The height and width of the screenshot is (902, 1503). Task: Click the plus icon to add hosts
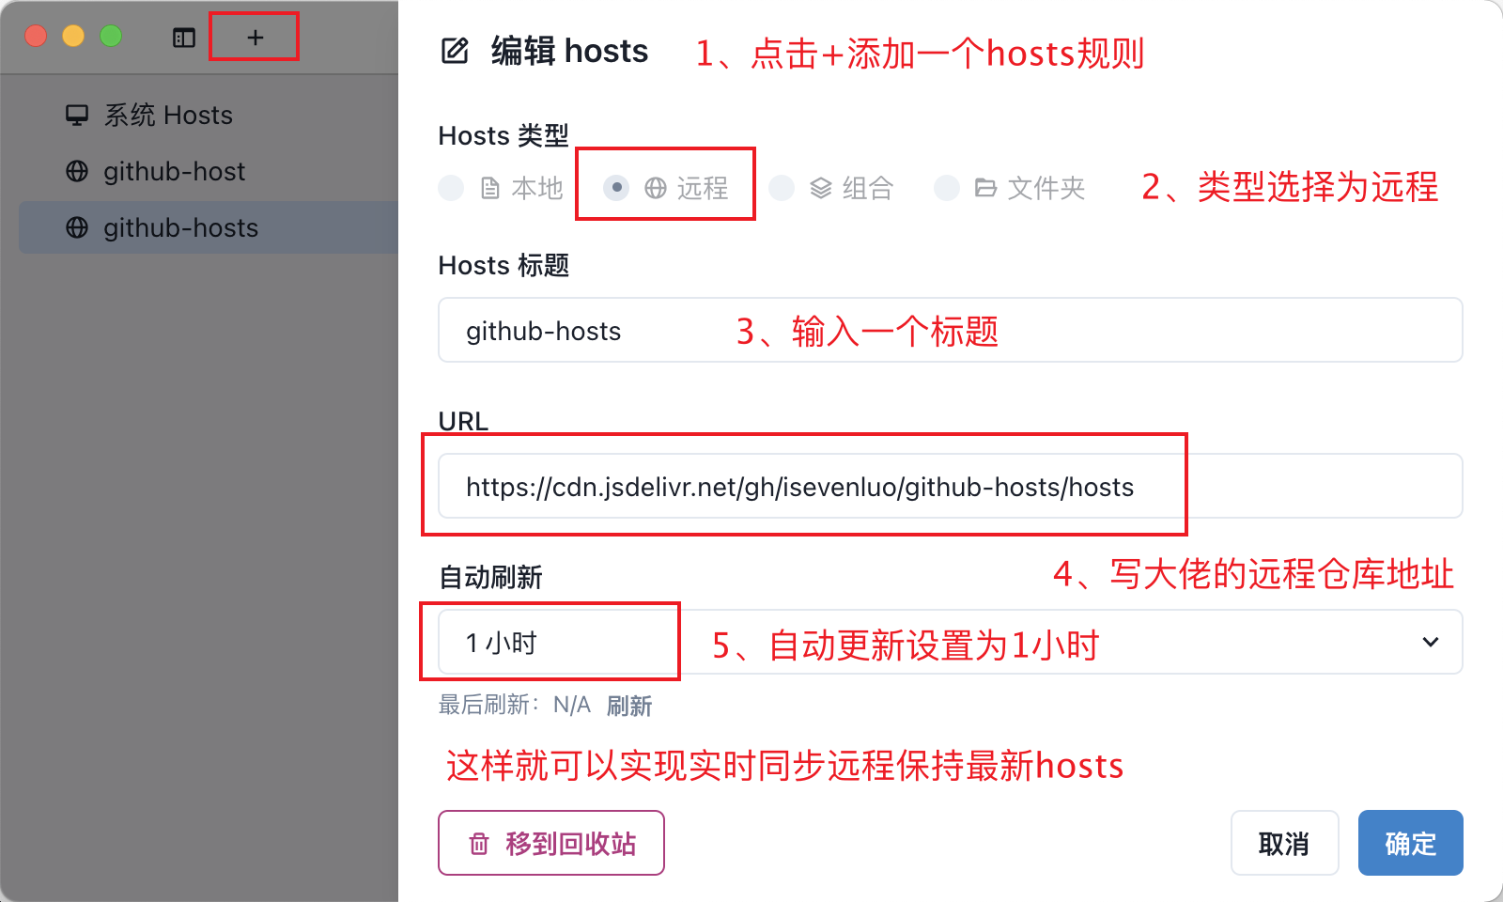pos(255,38)
